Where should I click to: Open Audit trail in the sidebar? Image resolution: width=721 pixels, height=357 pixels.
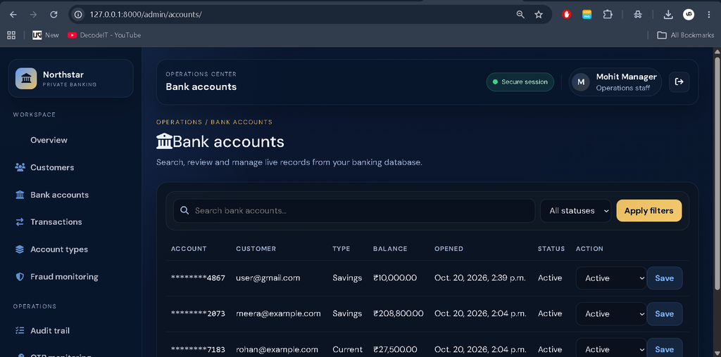click(50, 331)
